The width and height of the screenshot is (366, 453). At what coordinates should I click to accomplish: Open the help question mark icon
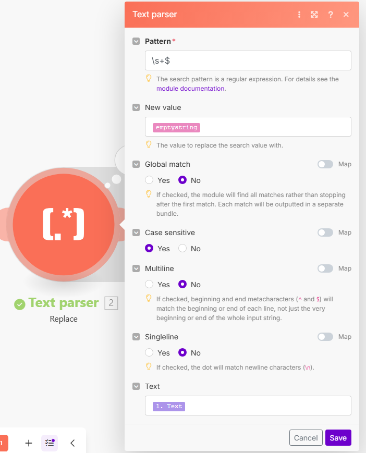[x=331, y=15]
